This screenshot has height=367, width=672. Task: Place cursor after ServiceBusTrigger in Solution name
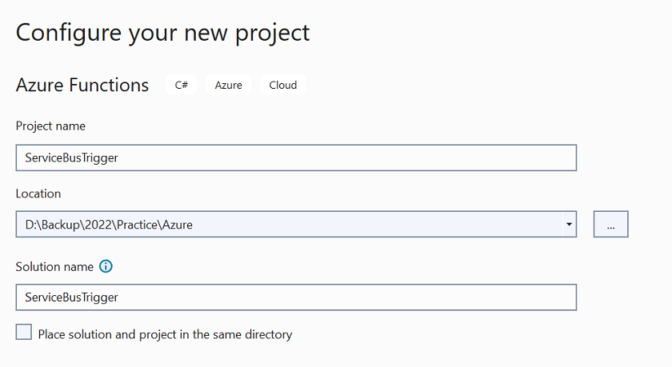pyautogui.click(x=118, y=297)
